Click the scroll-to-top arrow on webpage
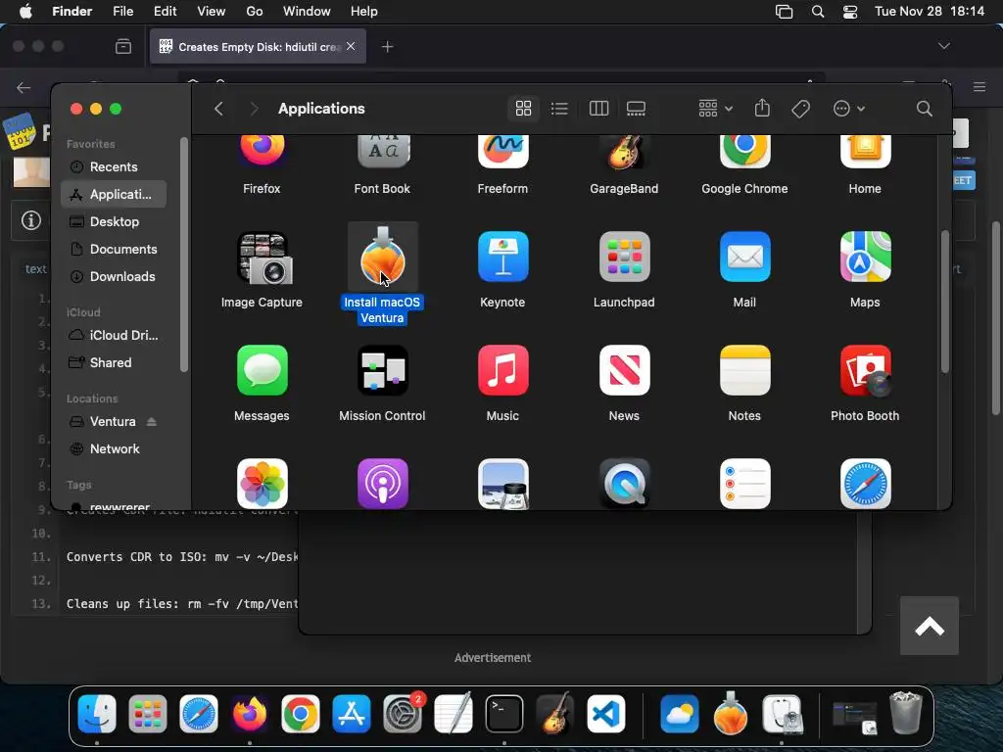This screenshot has height=752, width=1003. 930,626
